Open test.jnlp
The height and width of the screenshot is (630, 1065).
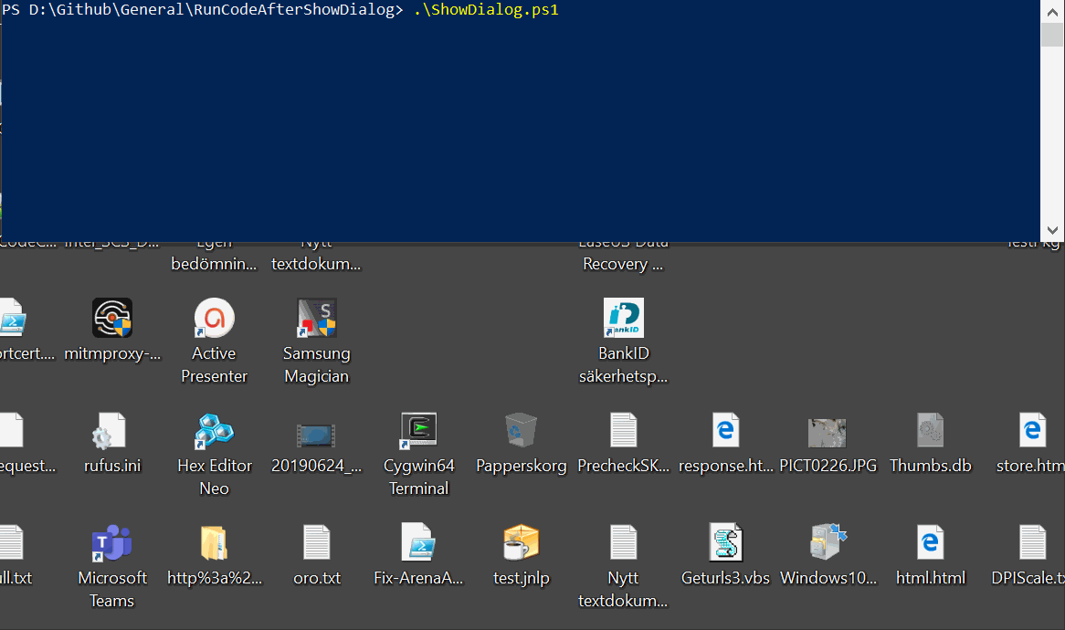[521, 543]
